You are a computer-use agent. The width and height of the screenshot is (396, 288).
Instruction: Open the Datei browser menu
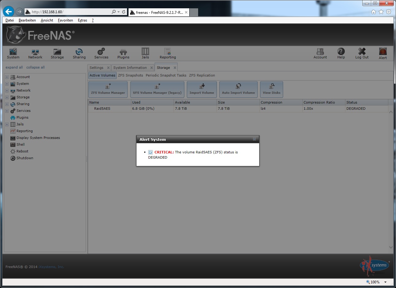(x=10, y=20)
